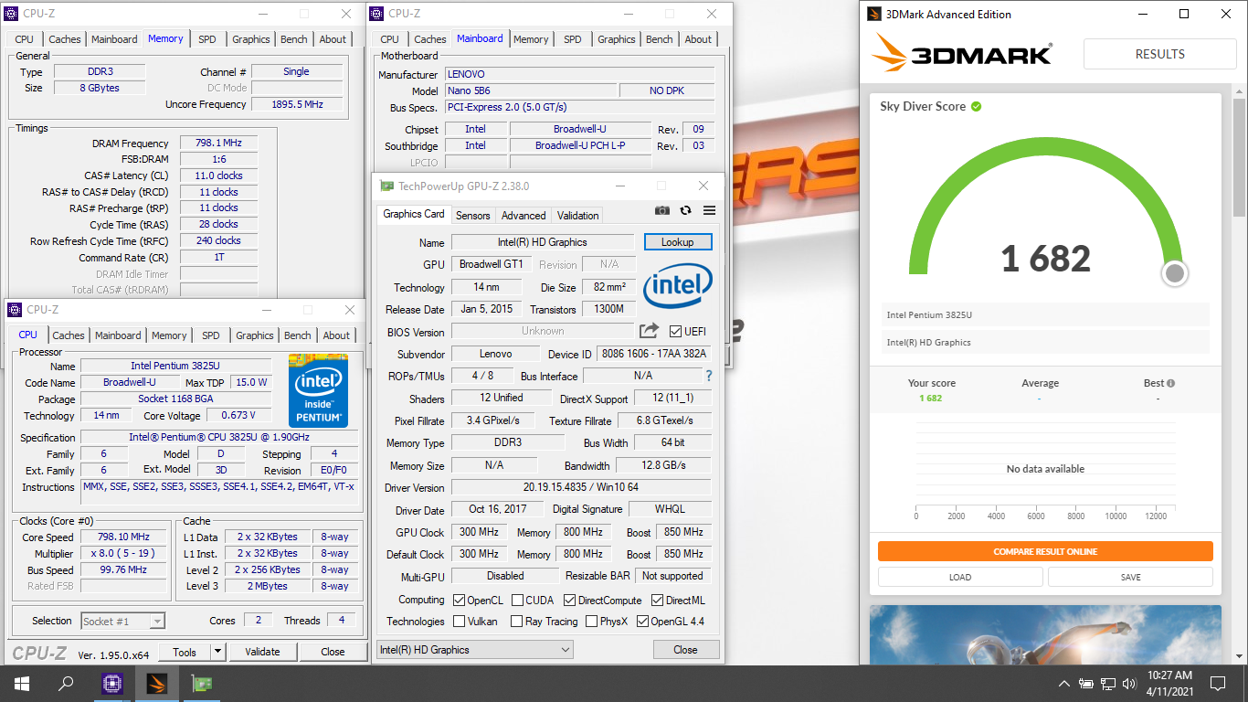1248x702 pixels.
Task: Click the Intel logo in GPU-Z
Action: click(x=678, y=288)
